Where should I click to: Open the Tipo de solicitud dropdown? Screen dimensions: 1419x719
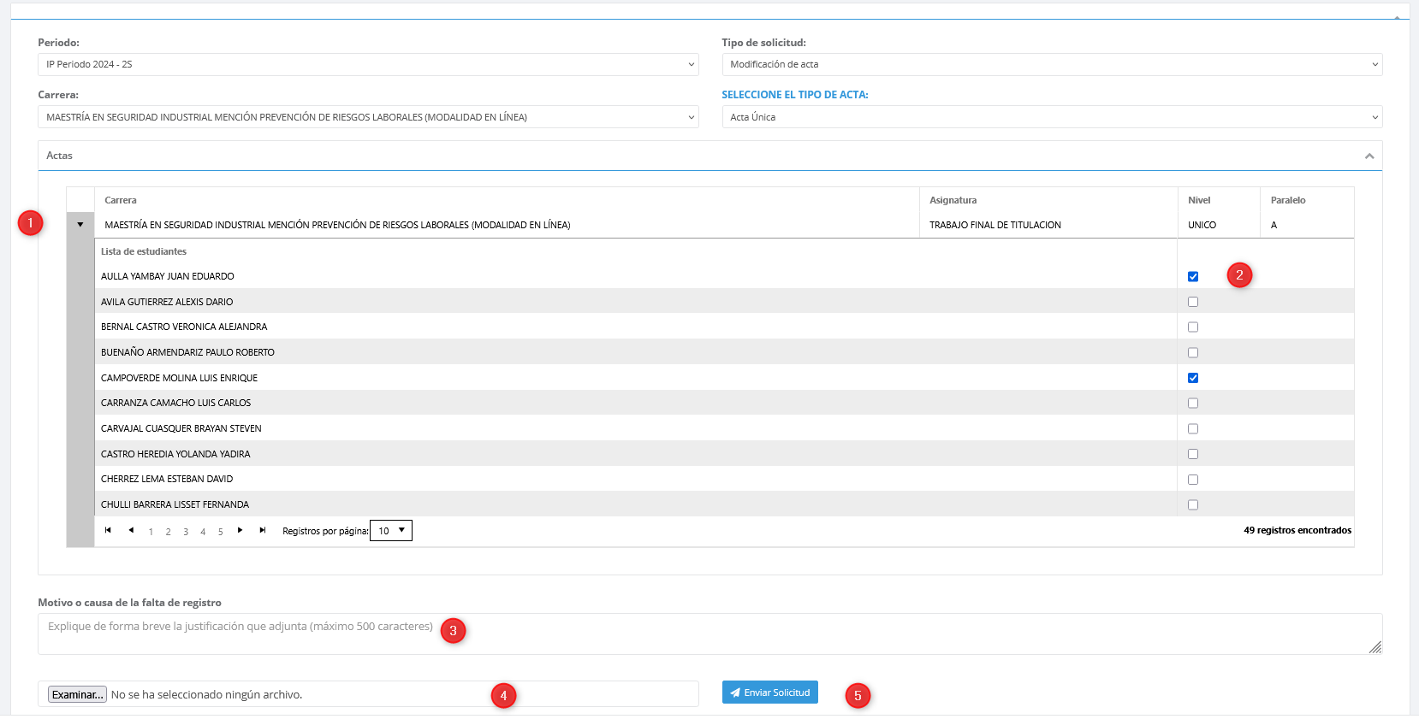click(x=1051, y=64)
